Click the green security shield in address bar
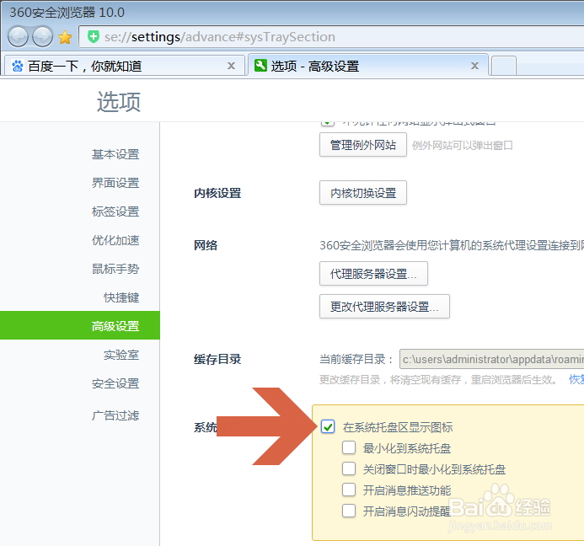Viewport: 584px width, 546px height. point(93,36)
